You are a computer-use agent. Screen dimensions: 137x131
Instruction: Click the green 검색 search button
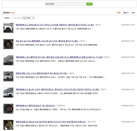click(x=89, y=4)
